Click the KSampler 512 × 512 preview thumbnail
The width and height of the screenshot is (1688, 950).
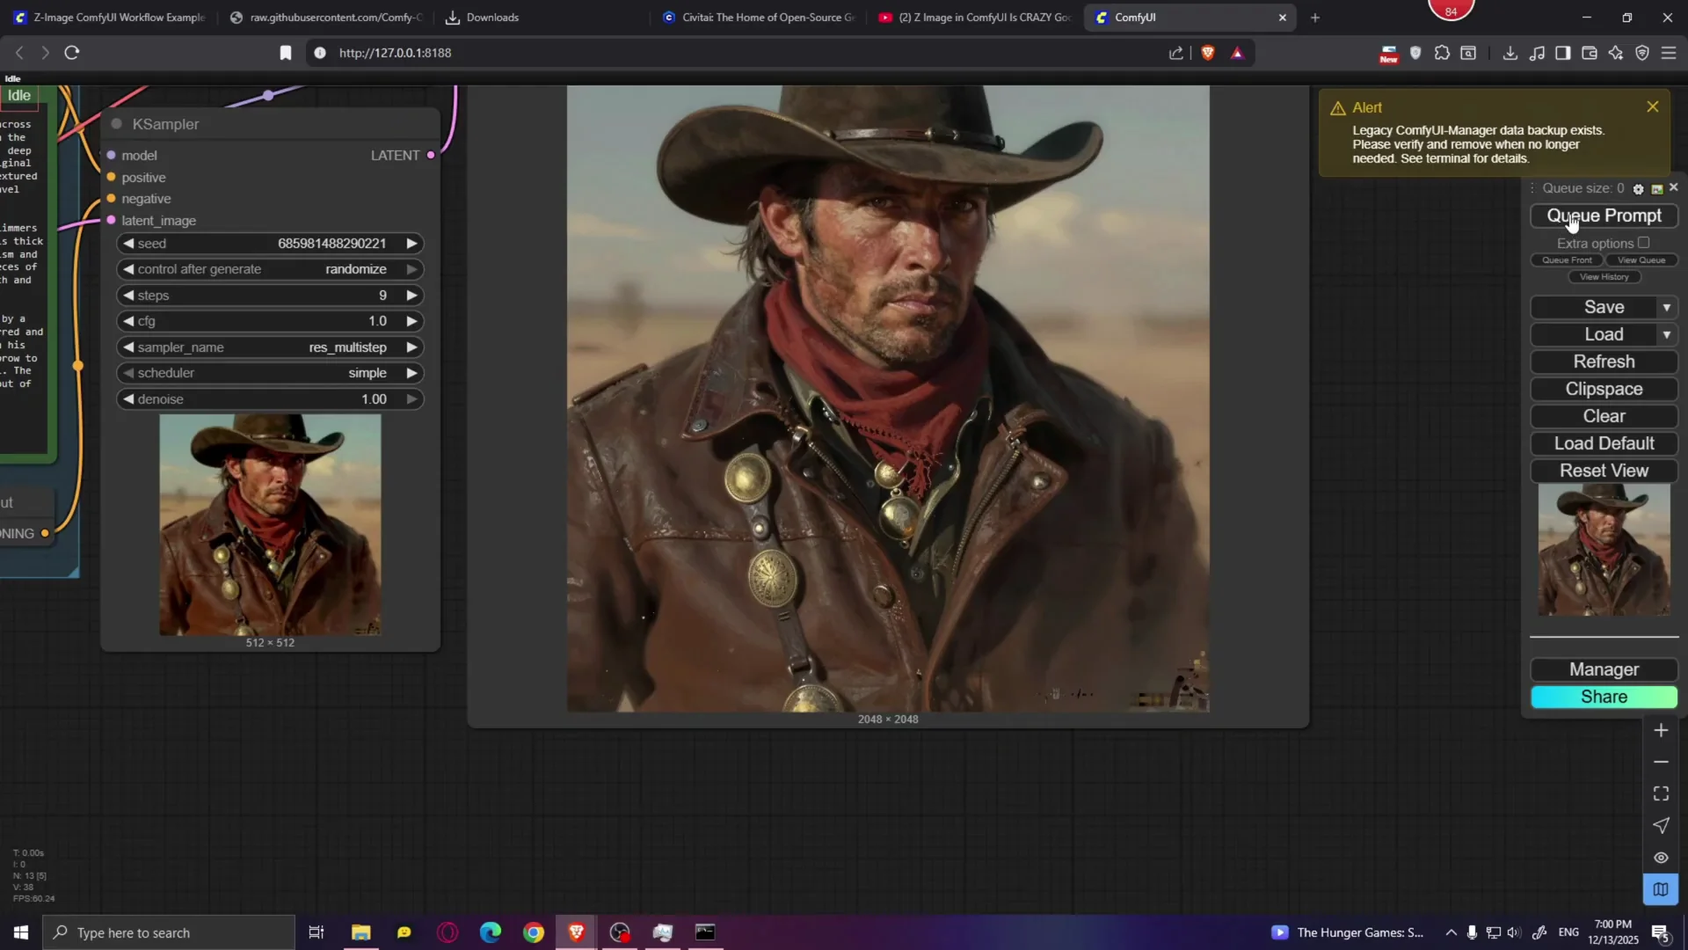click(270, 525)
